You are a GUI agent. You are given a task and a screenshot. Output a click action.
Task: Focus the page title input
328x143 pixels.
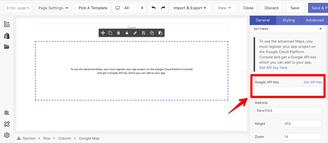point(18,8)
